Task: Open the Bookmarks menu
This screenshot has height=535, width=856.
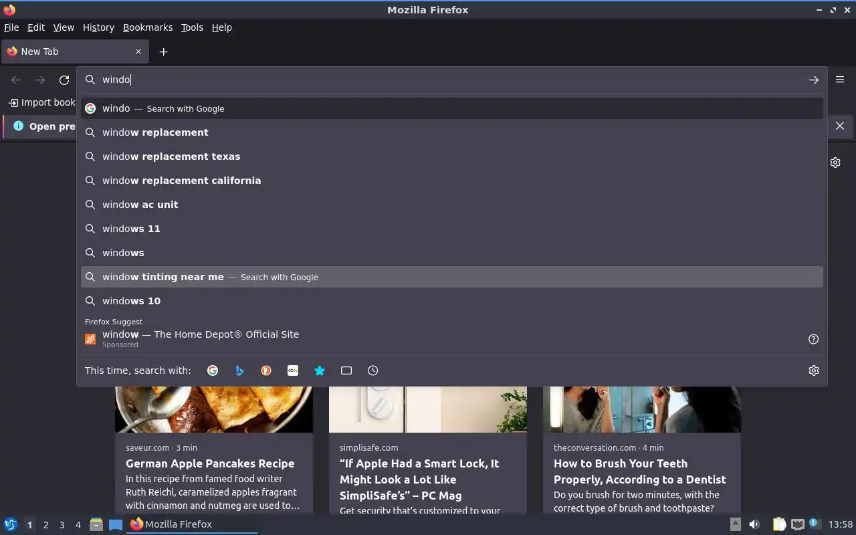Action: click(x=148, y=27)
